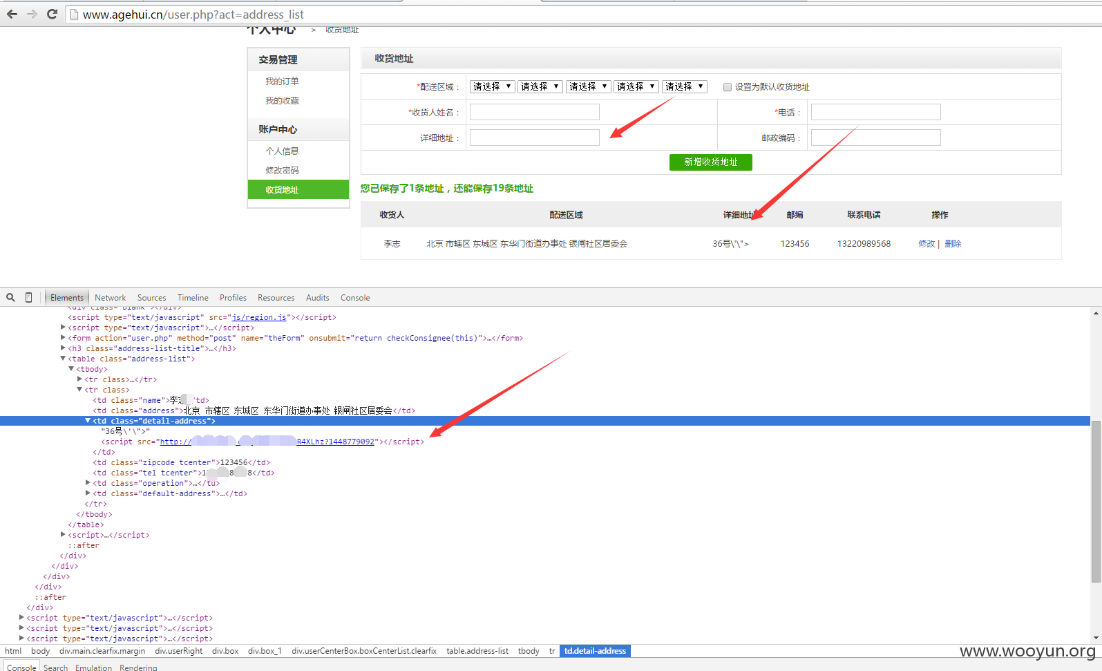Select td class address DOM line
This screenshot has width=1102, height=671.
pos(254,410)
